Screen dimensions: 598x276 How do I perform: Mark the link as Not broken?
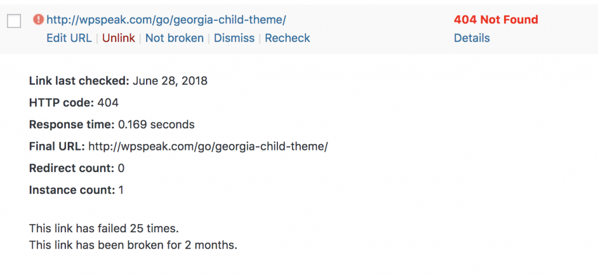click(175, 38)
